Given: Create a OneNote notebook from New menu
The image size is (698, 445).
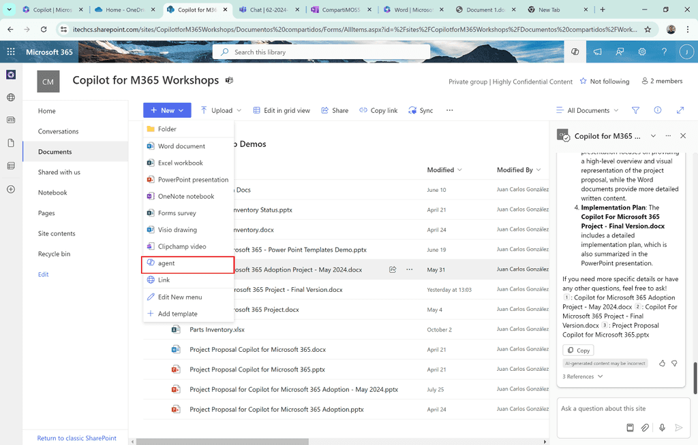Looking at the screenshot, I should click(188, 196).
